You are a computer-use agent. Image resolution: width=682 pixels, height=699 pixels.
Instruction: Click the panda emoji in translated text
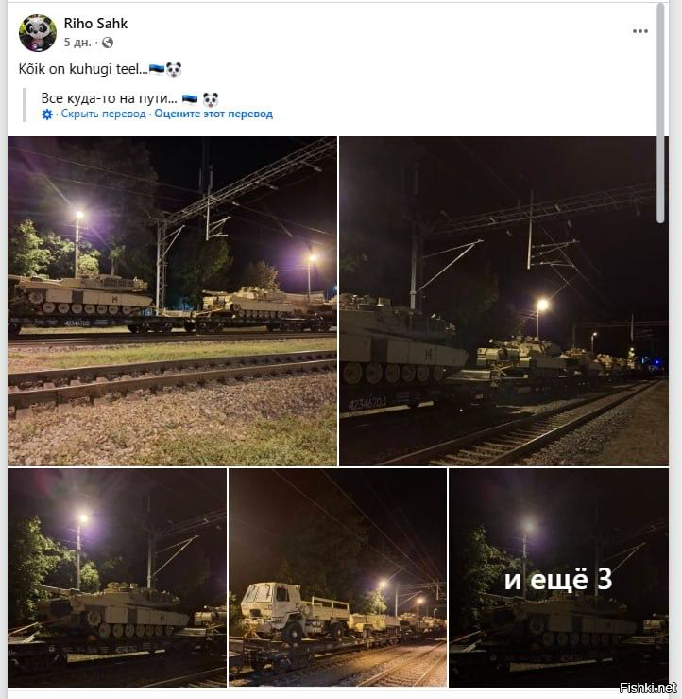211,99
